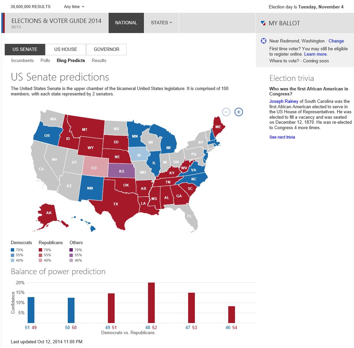This screenshot has height=348, width=354.
Task: Open the NATIONAL tab
Action: coord(126,23)
